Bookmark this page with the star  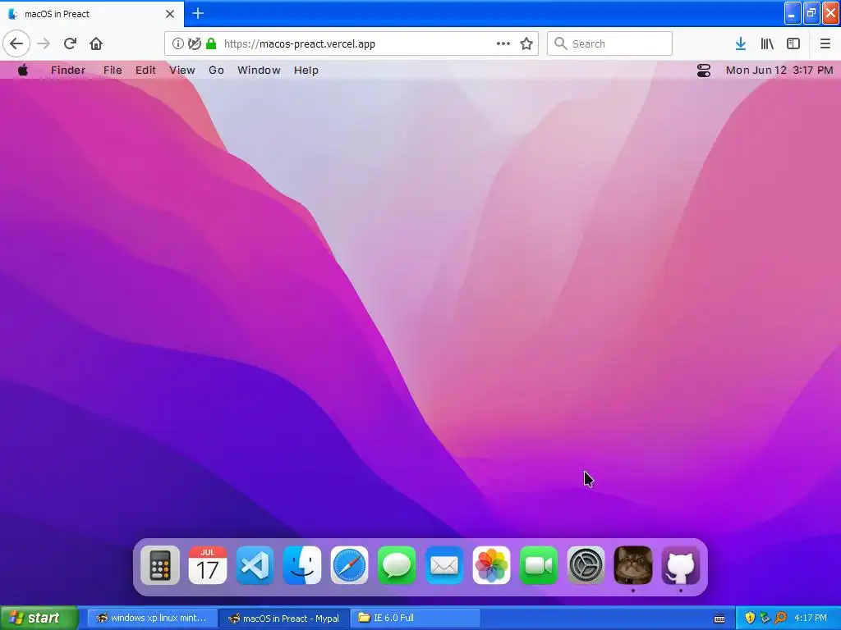(x=526, y=43)
